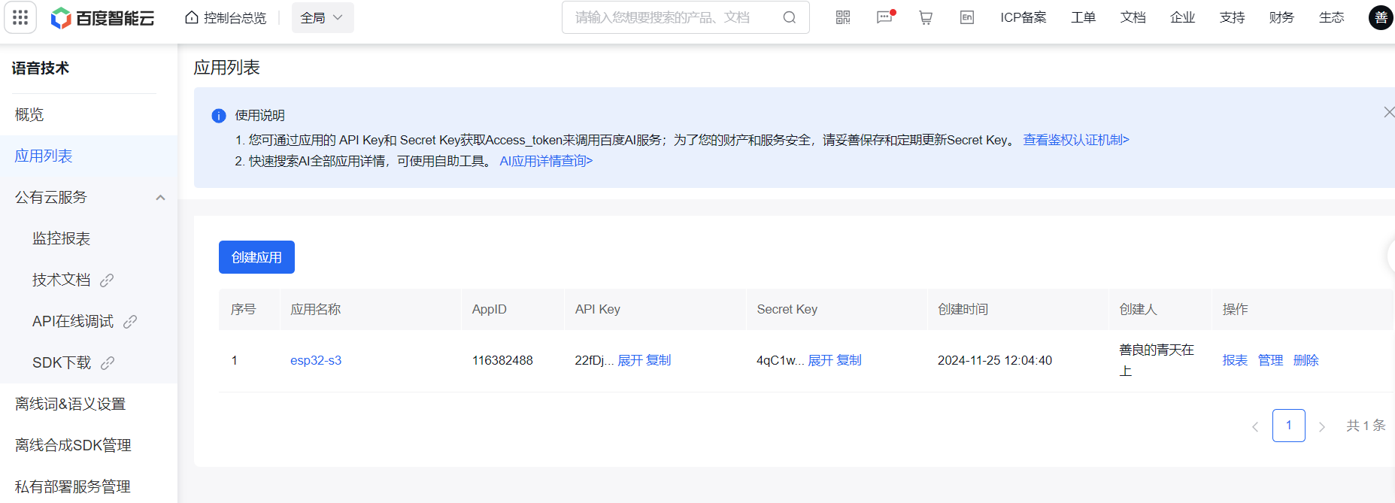
Task: Click the link icon next to API在线调试
Action: click(x=130, y=322)
